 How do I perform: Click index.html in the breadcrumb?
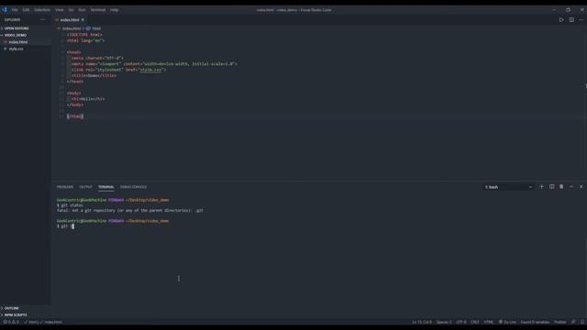(x=72, y=28)
